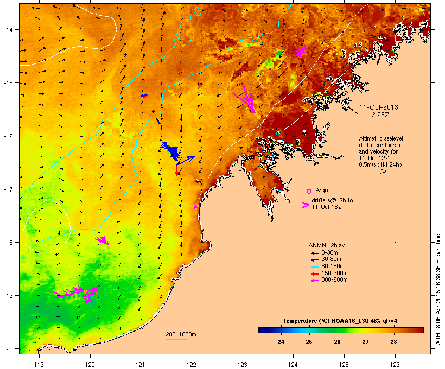
Task: Click the large blue mooring velocity arrow
Action: (x=186, y=161)
